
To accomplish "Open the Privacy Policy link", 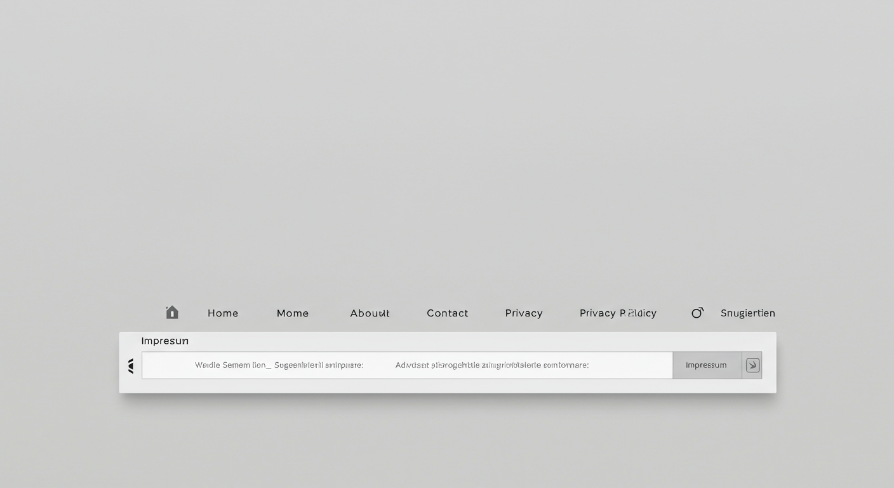I will tap(617, 313).
